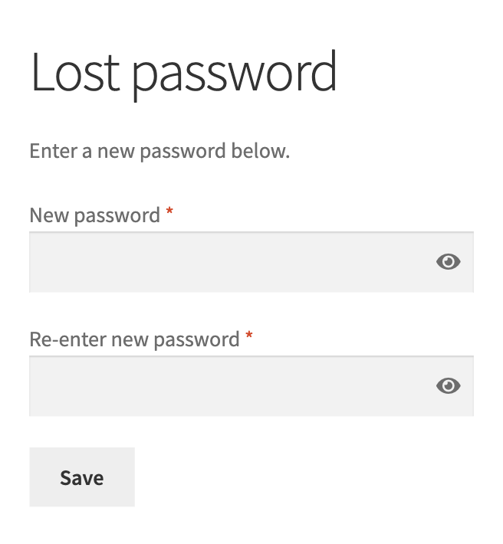Image resolution: width=503 pixels, height=544 pixels.
Task: Click the "Lost password" page heading
Action: point(183,74)
